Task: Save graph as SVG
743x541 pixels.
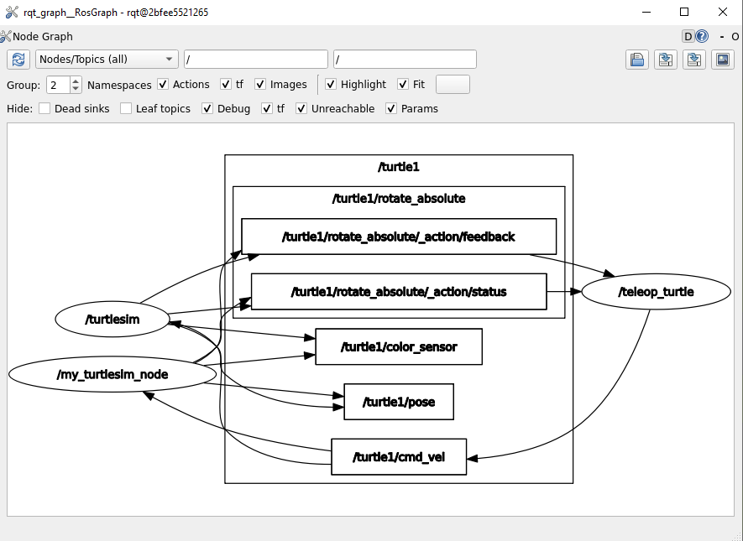Action: pos(694,60)
